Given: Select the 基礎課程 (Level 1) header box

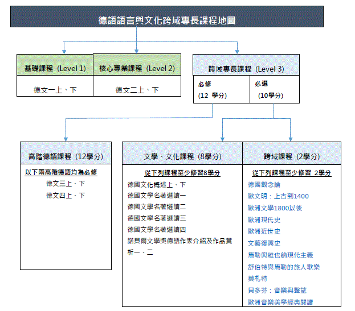Looking at the screenshot, I should (55, 65).
